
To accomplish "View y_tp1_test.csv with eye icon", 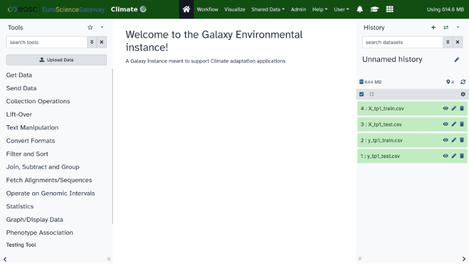I will point(445,156).
